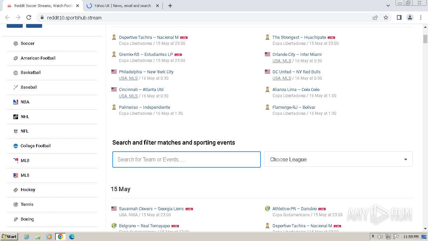The image size is (428, 241).
Task: Click USA. MLS link under DC United match
Action: (x=282, y=78)
